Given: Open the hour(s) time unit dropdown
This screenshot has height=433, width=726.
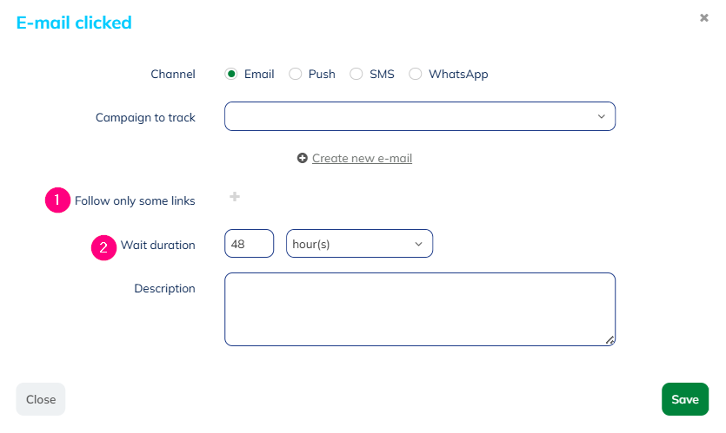Looking at the screenshot, I should [x=359, y=244].
